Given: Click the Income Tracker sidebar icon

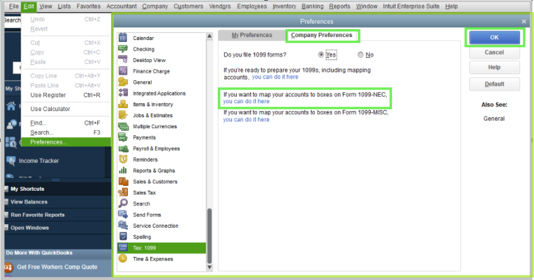Looking at the screenshot, I should click(x=10, y=161).
